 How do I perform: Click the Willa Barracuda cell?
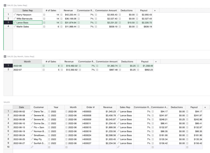[28, 19]
